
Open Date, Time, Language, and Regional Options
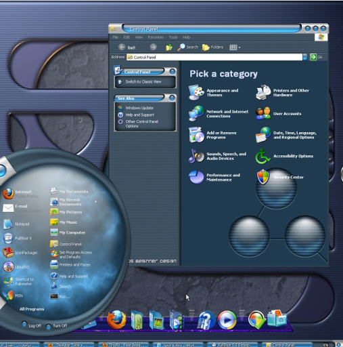(286, 135)
